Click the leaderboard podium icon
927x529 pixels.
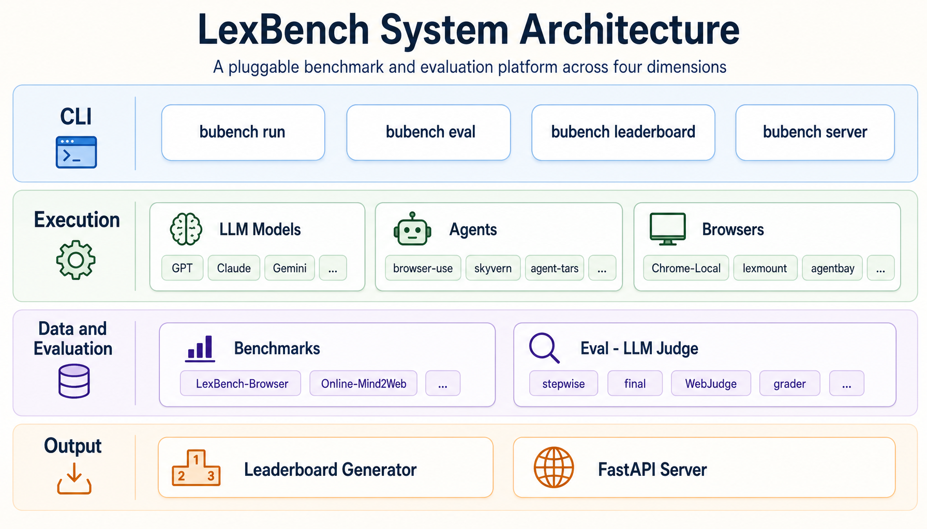click(196, 468)
